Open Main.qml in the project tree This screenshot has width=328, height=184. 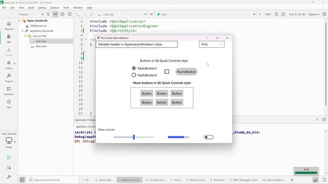coord(41,46)
